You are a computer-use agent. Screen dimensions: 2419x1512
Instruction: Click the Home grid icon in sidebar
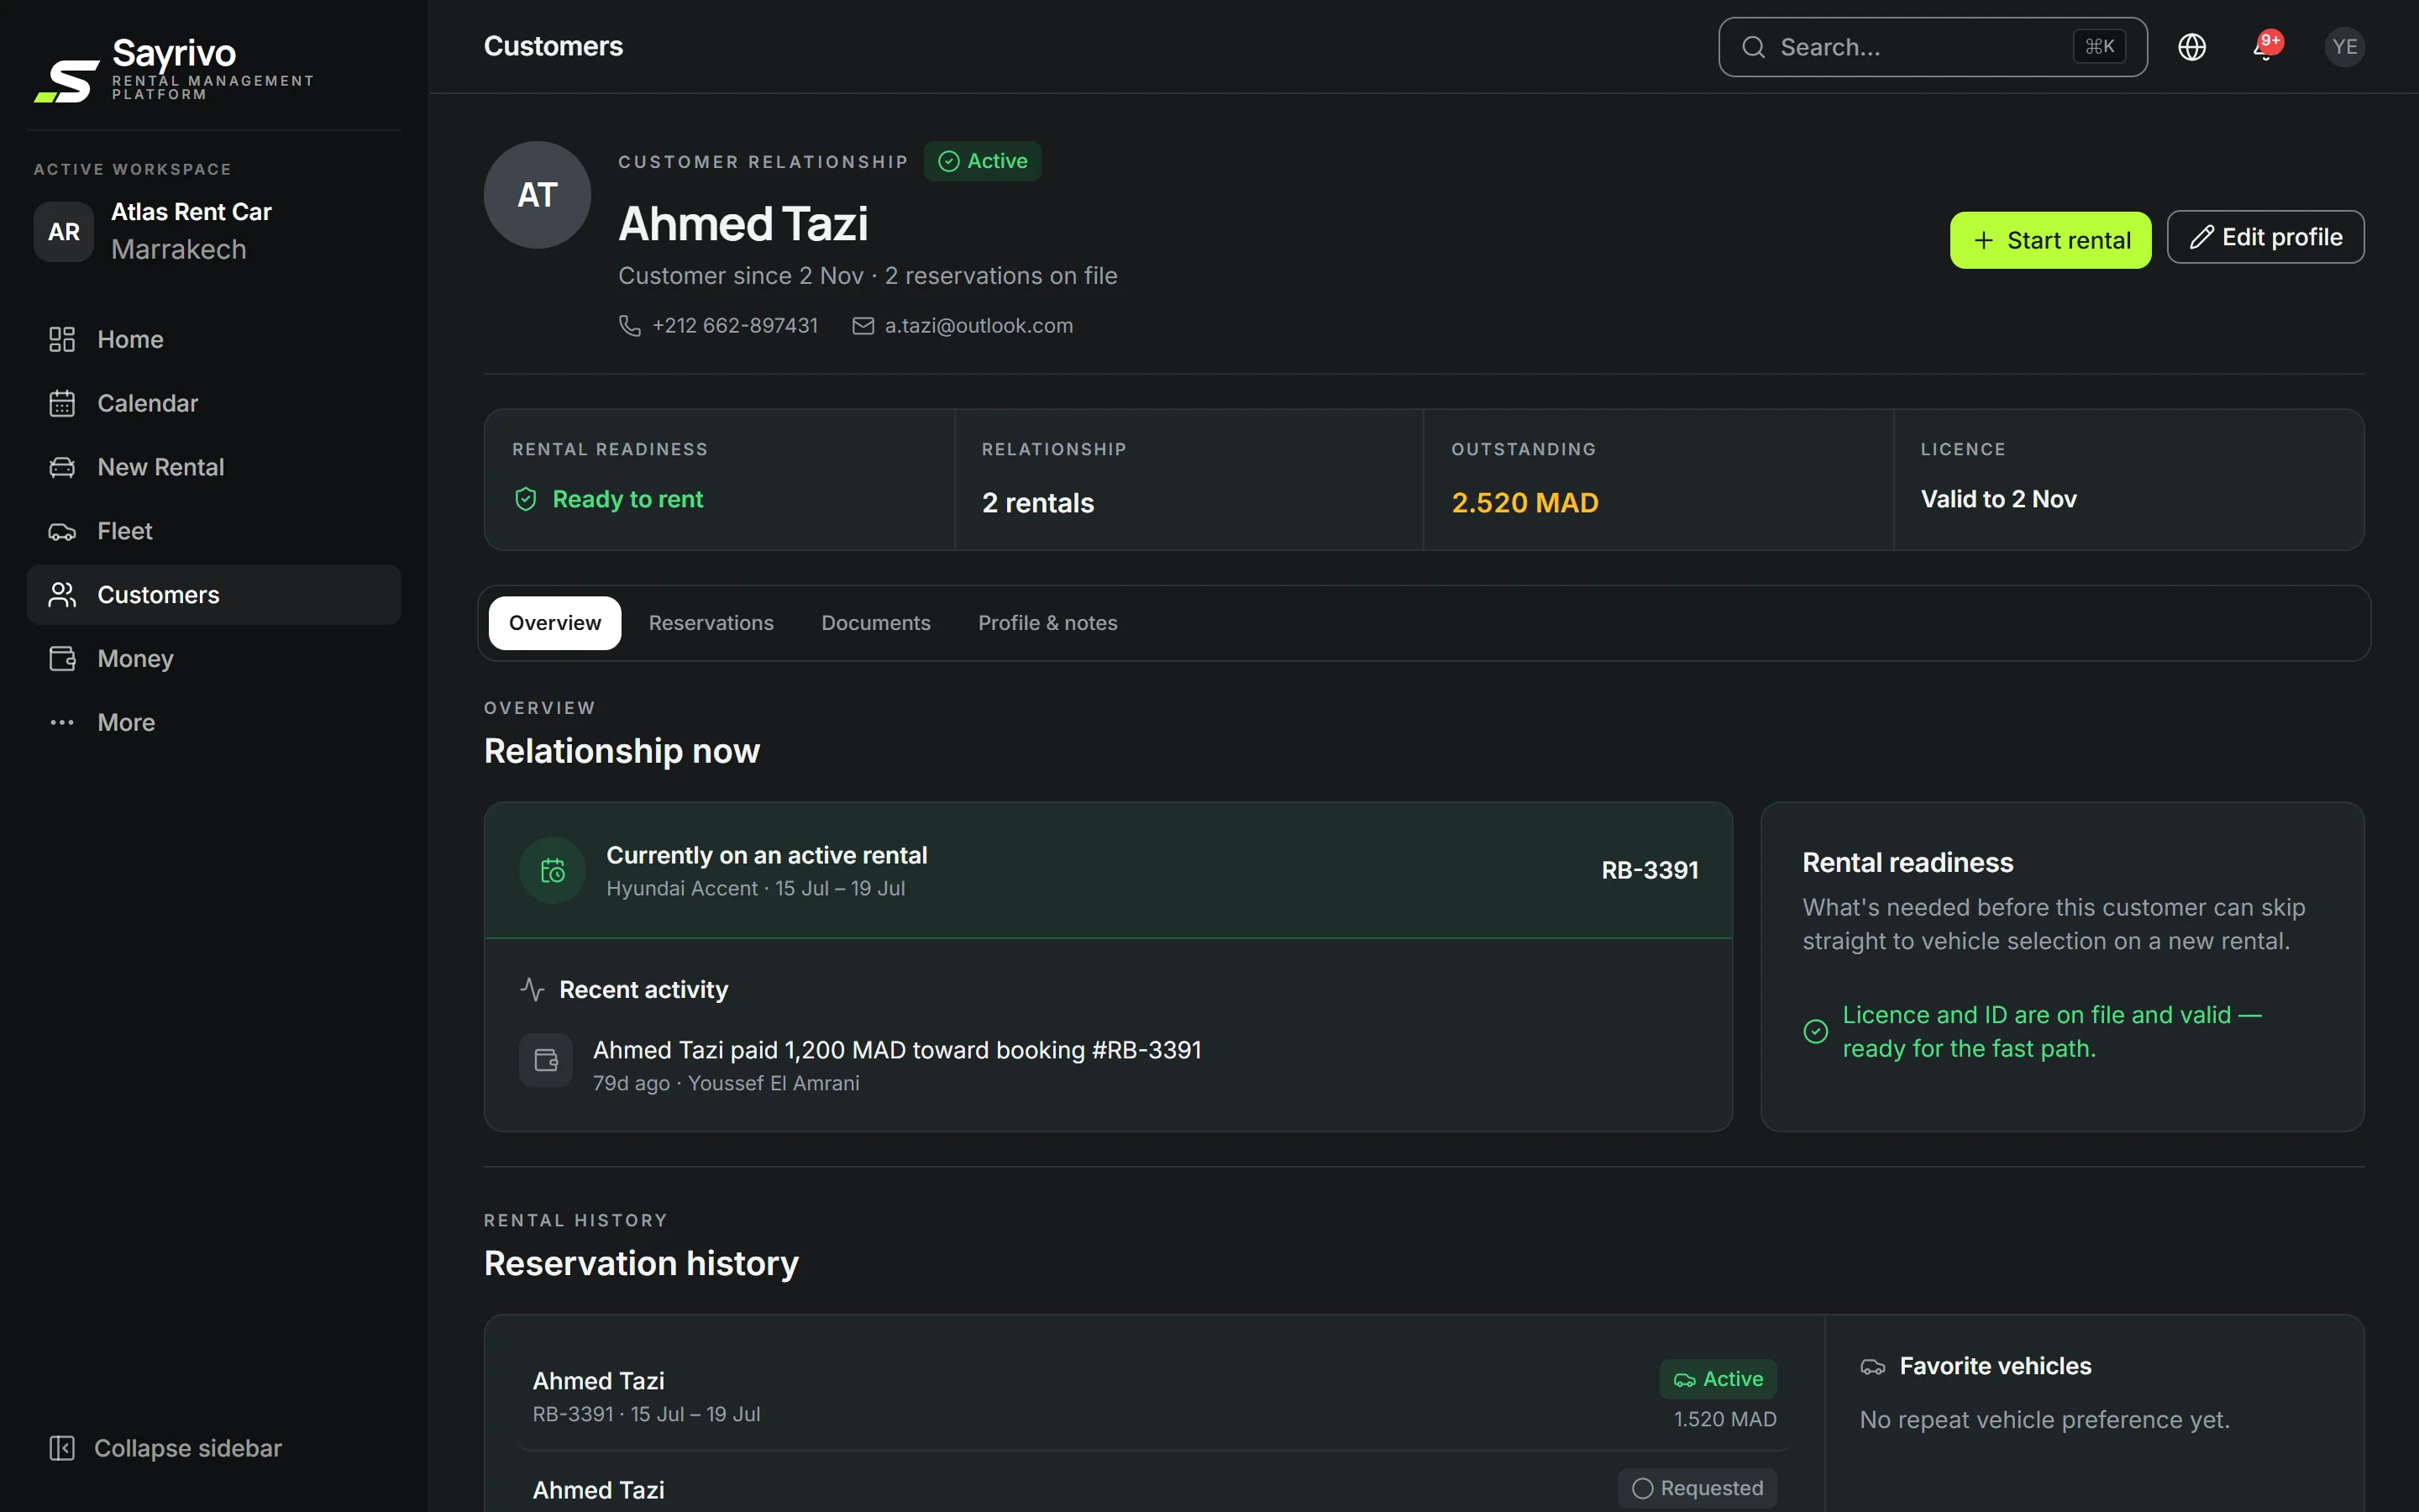click(x=62, y=339)
